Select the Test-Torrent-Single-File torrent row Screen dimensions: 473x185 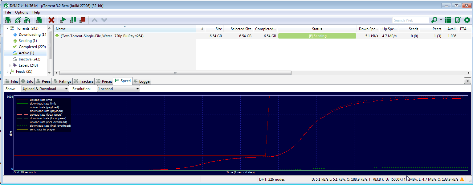(263, 36)
